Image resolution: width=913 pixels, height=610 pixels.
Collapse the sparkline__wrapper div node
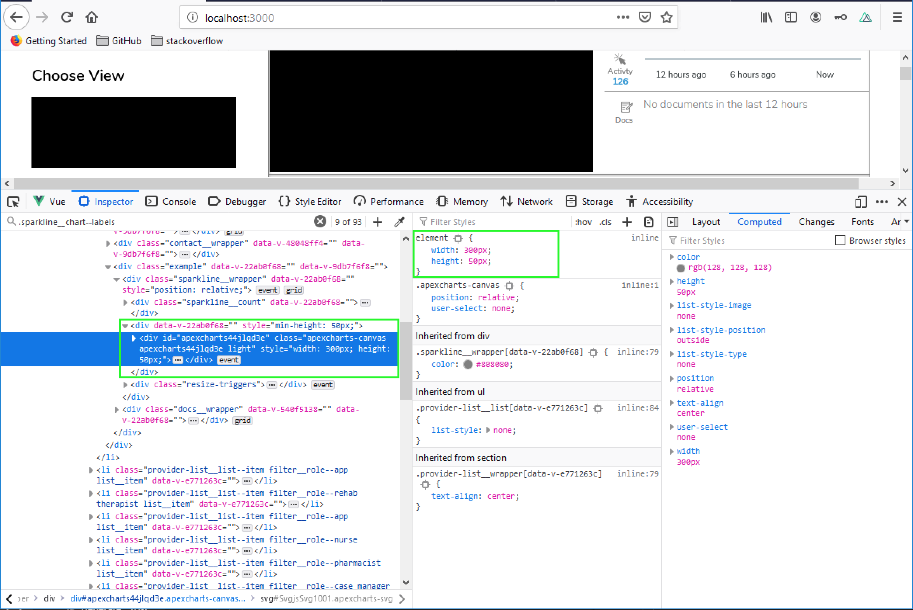[116, 279]
